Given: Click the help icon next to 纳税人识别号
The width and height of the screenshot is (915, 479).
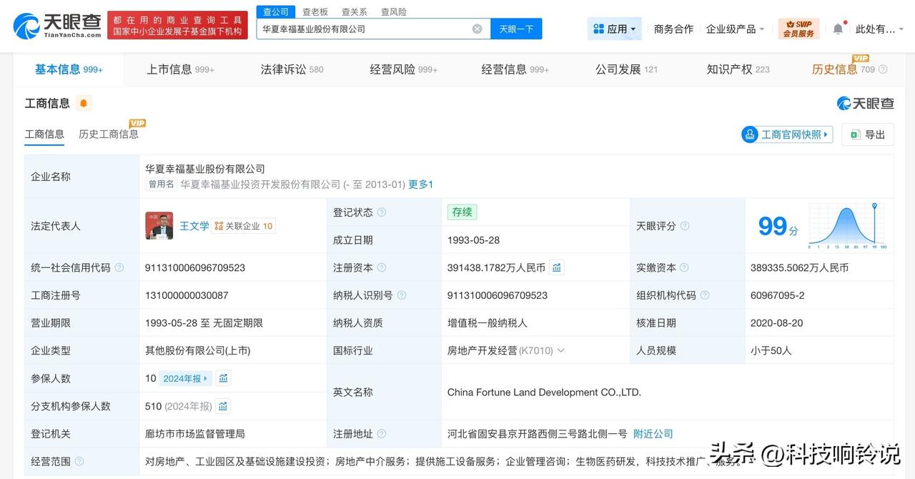Looking at the screenshot, I should [402, 295].
